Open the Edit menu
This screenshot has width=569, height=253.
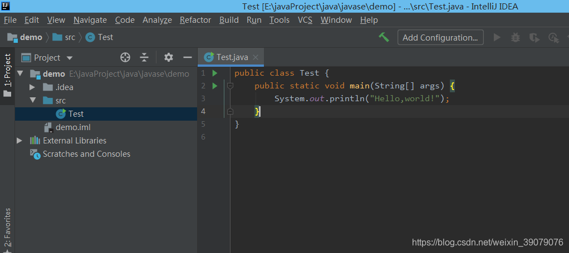click(32, 20)
